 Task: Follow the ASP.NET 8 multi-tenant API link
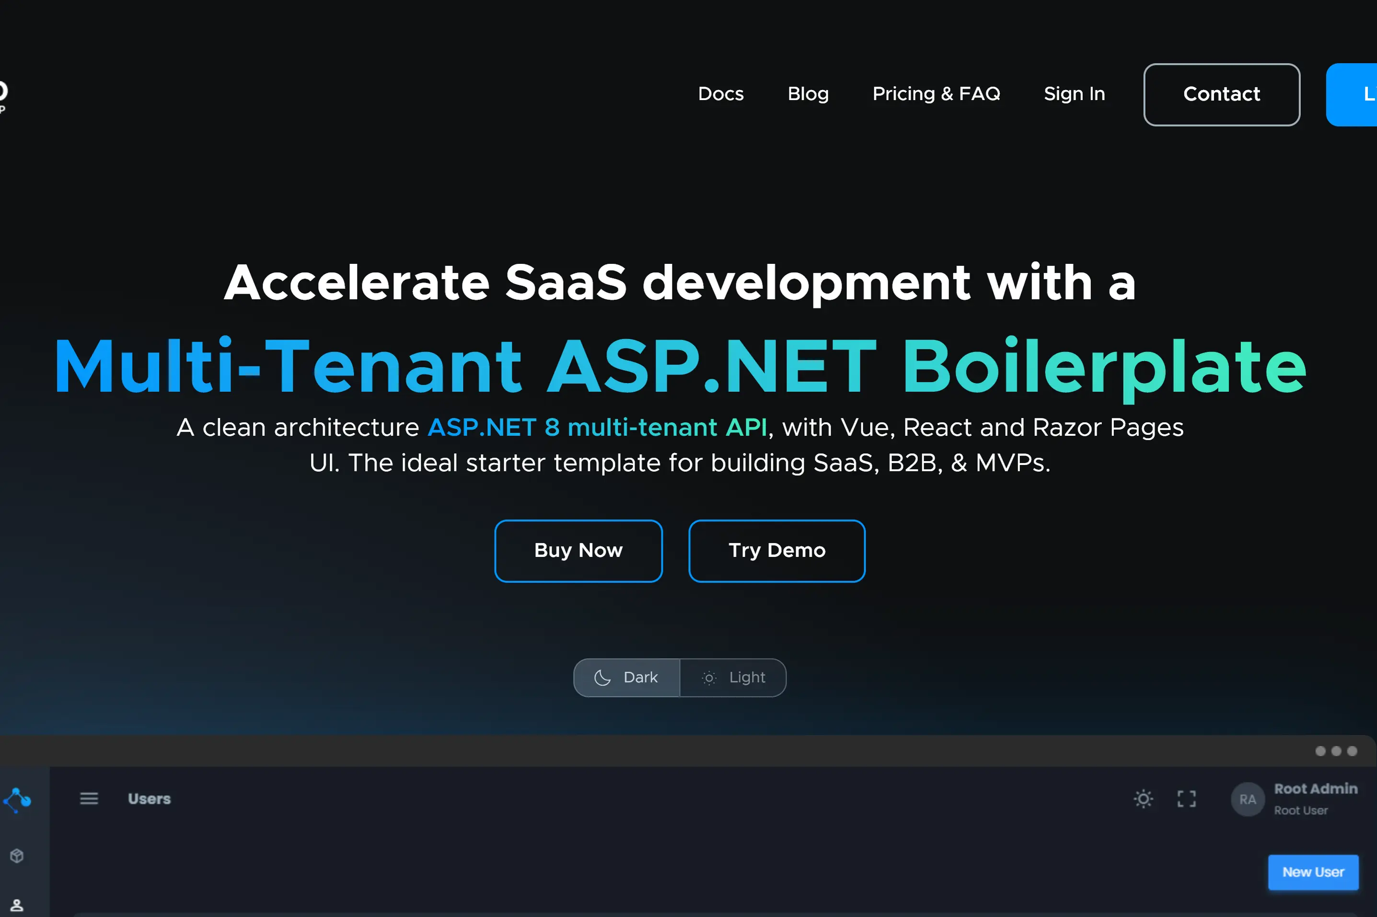pyautogui.click(x=597, y=428)
